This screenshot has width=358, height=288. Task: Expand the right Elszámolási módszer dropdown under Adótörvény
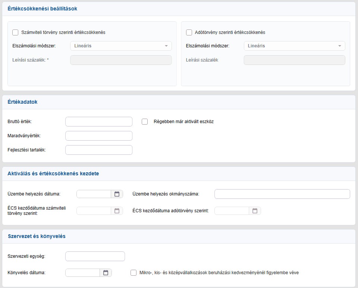(x=295, y=46)
